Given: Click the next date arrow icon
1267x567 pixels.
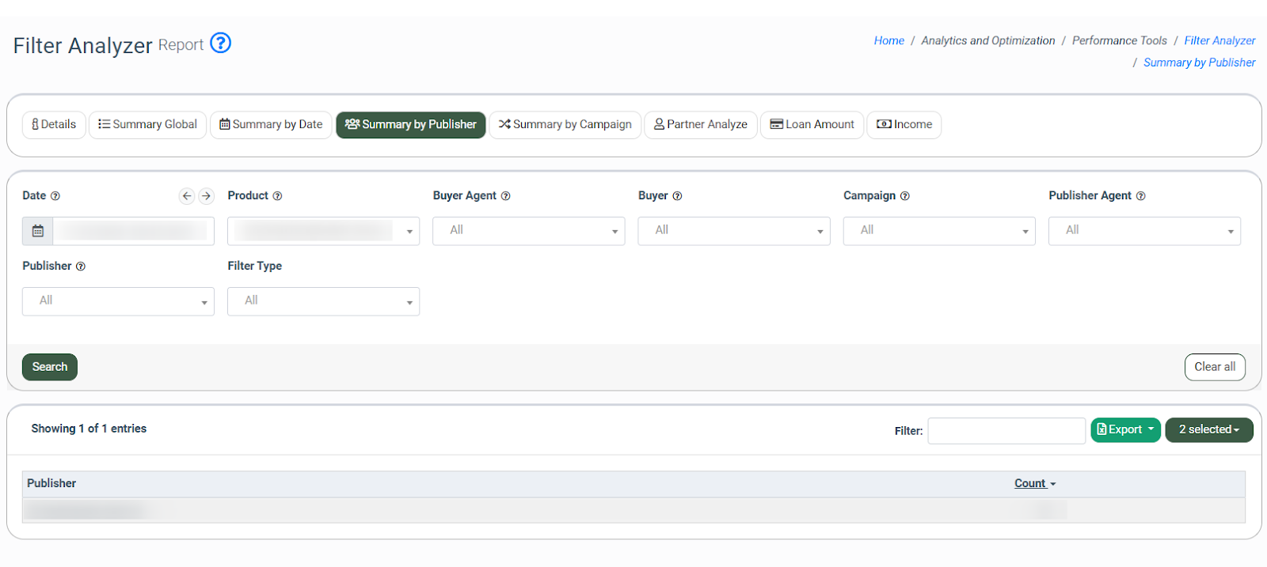Looking at the screenshot, I should point(206,196).
